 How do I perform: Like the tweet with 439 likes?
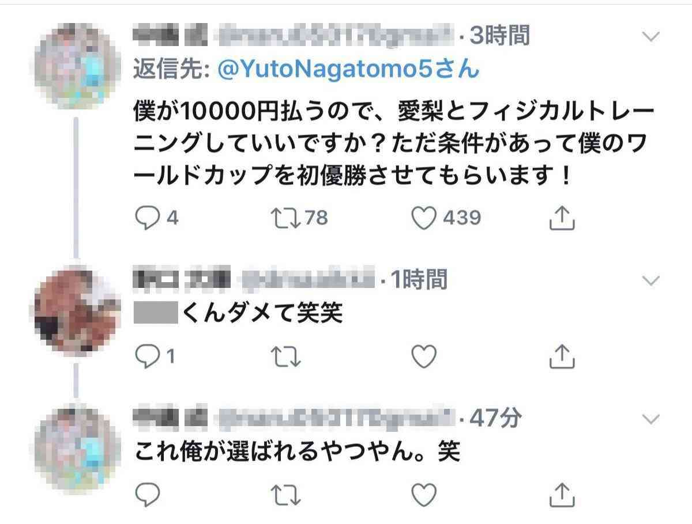(x=424, y=218)
